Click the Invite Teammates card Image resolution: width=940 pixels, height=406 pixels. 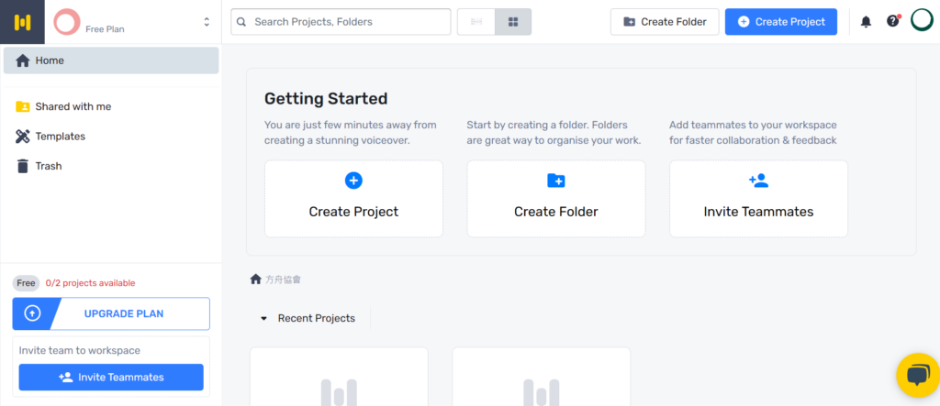(x=758, y=199)
